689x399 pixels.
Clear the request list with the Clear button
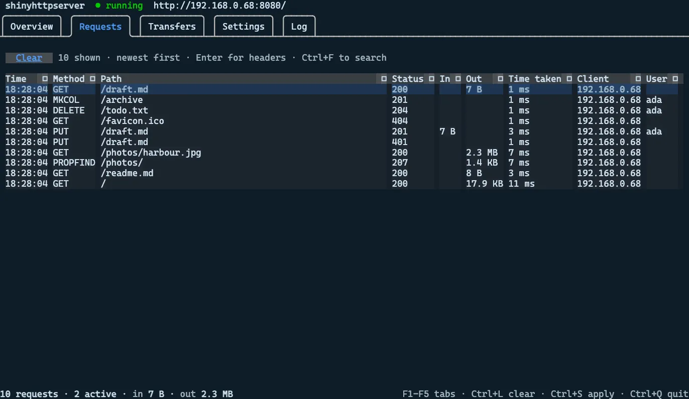pos(29,58)
